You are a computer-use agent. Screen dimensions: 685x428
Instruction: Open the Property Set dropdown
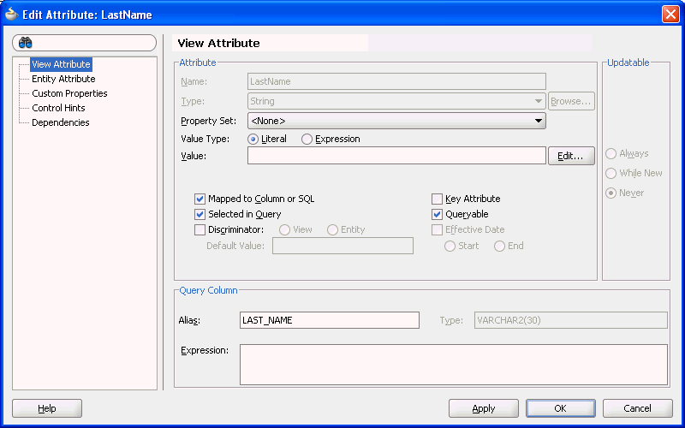pos(396,121)
